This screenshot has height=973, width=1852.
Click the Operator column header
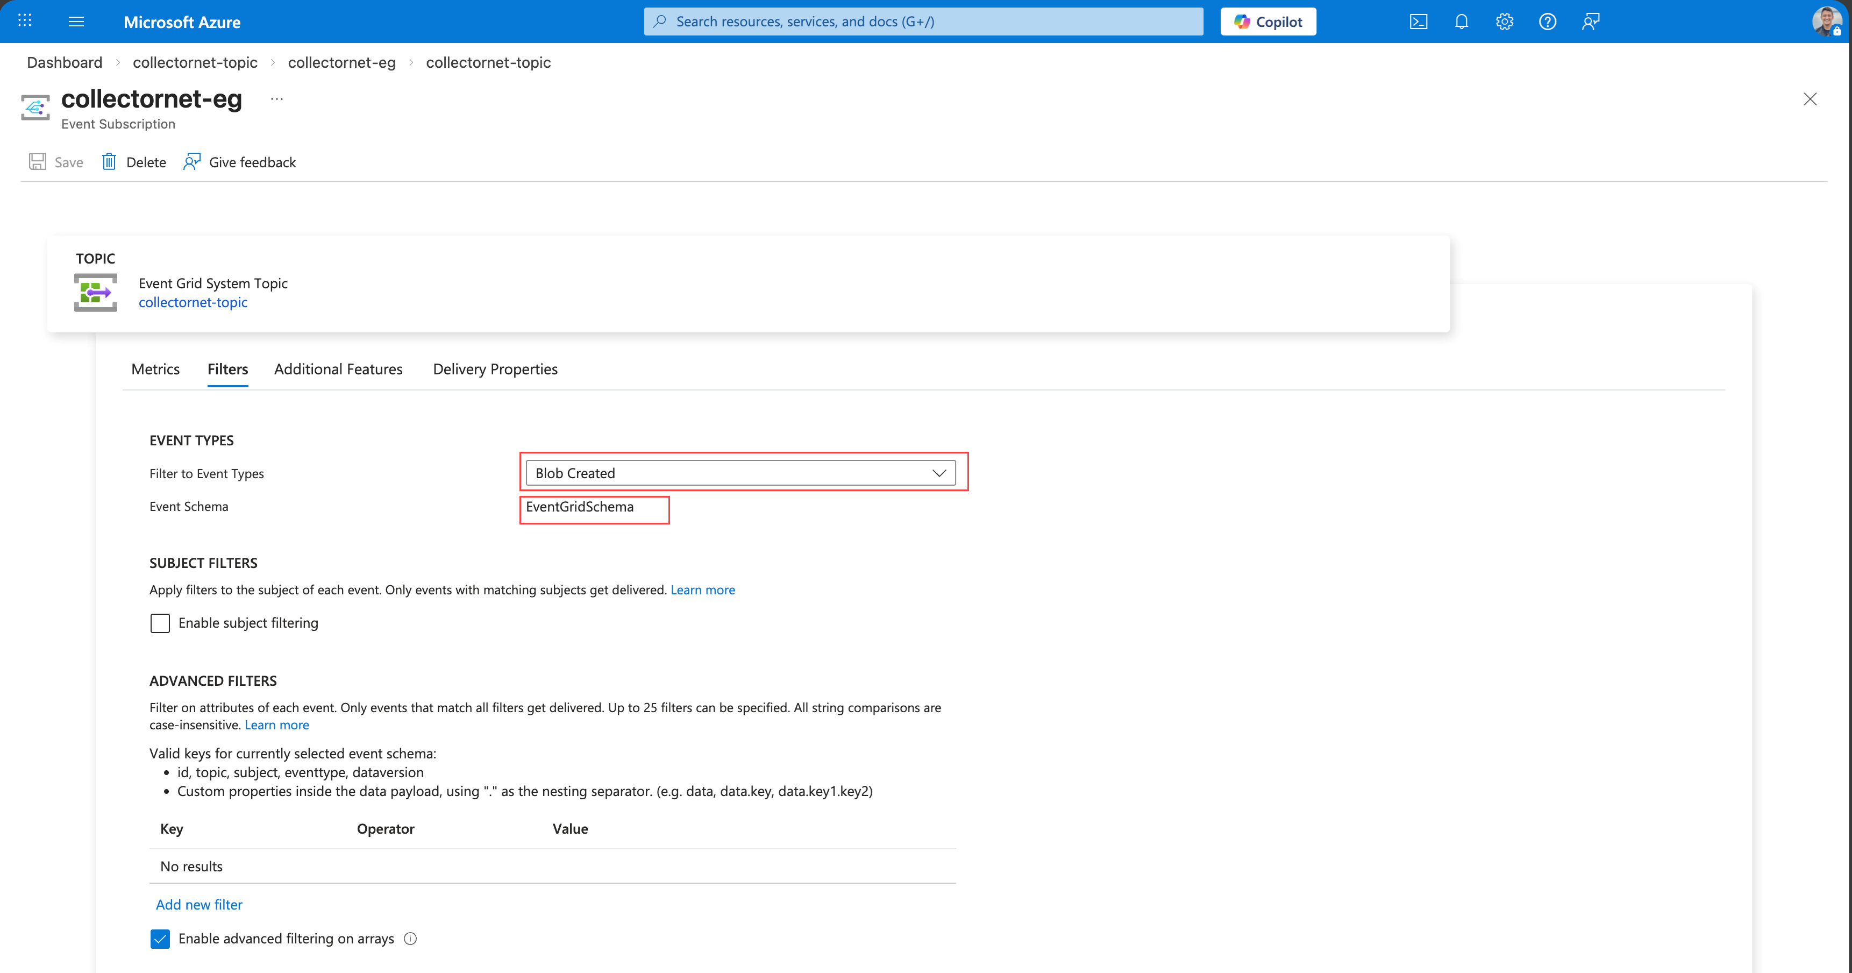[x=386, y=828]
